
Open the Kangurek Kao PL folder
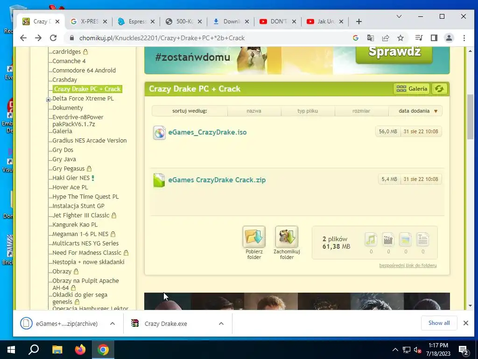[75, 225]
